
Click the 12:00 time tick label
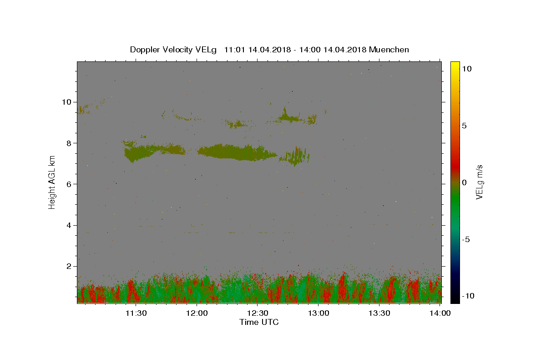pyautogui.click(x=197, y=313)
